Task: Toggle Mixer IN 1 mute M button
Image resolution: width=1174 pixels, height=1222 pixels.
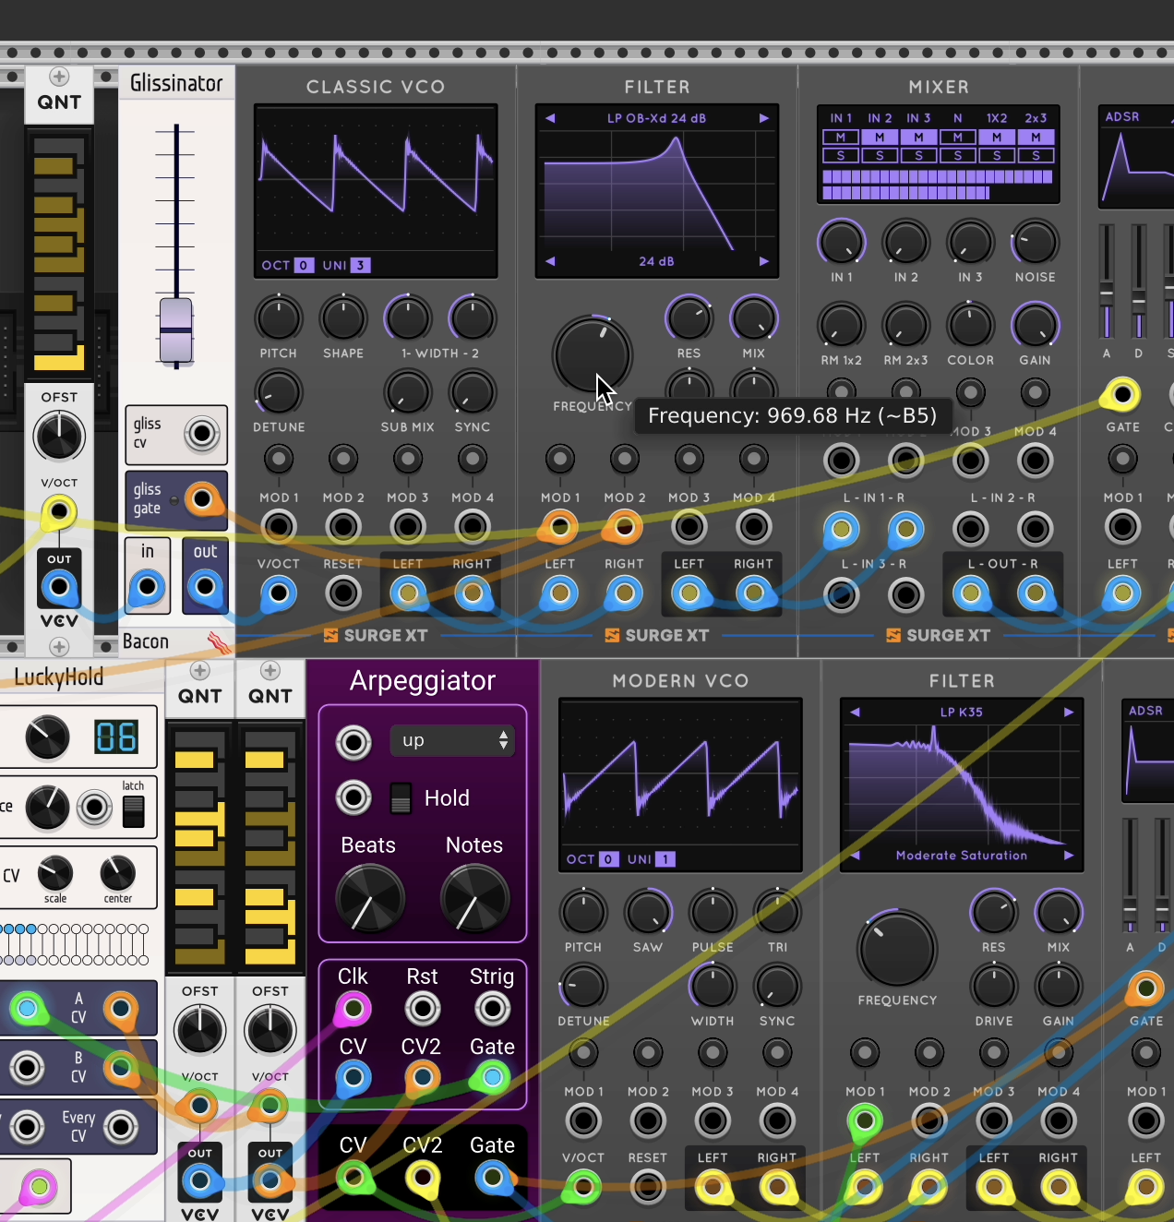Action: [x=840, y=138]
